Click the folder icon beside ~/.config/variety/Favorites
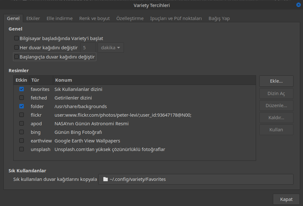Image resolution: width=303 pixels, height=206 pixels. click(x=106, y=179)
